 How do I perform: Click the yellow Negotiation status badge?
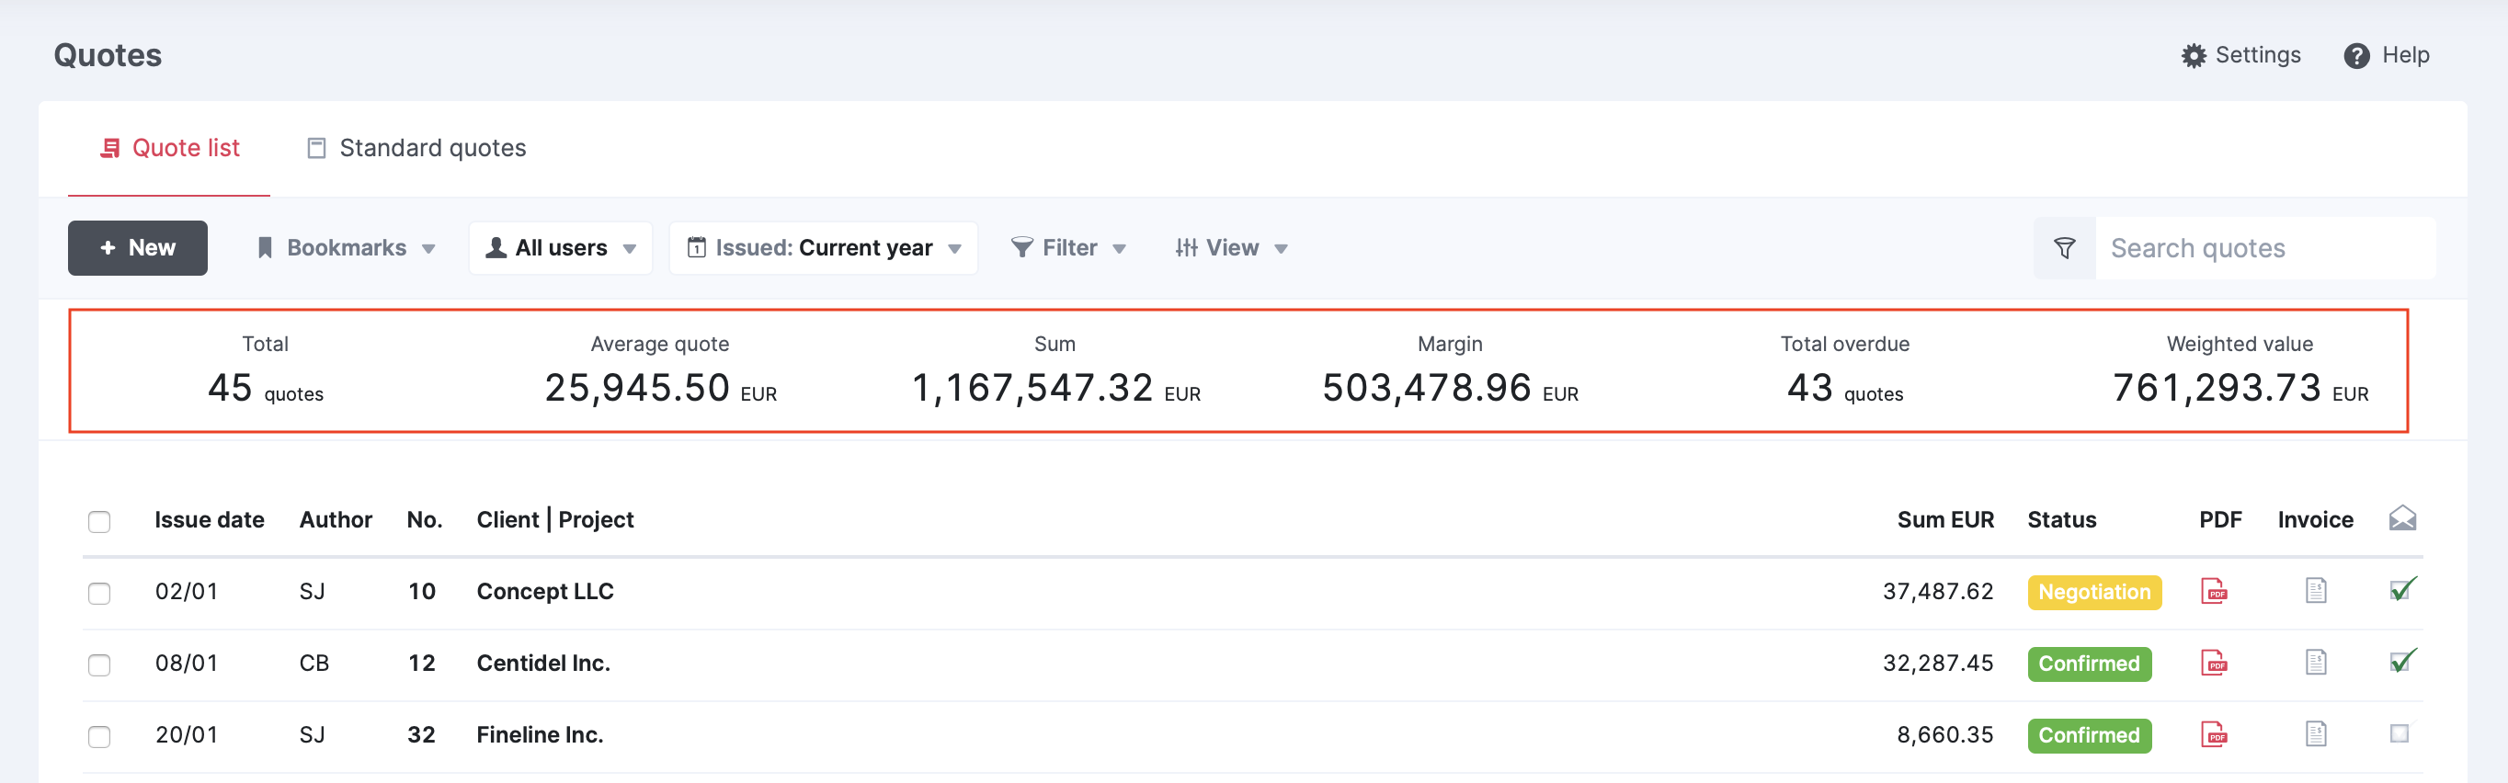click(x=2093, y=593)
